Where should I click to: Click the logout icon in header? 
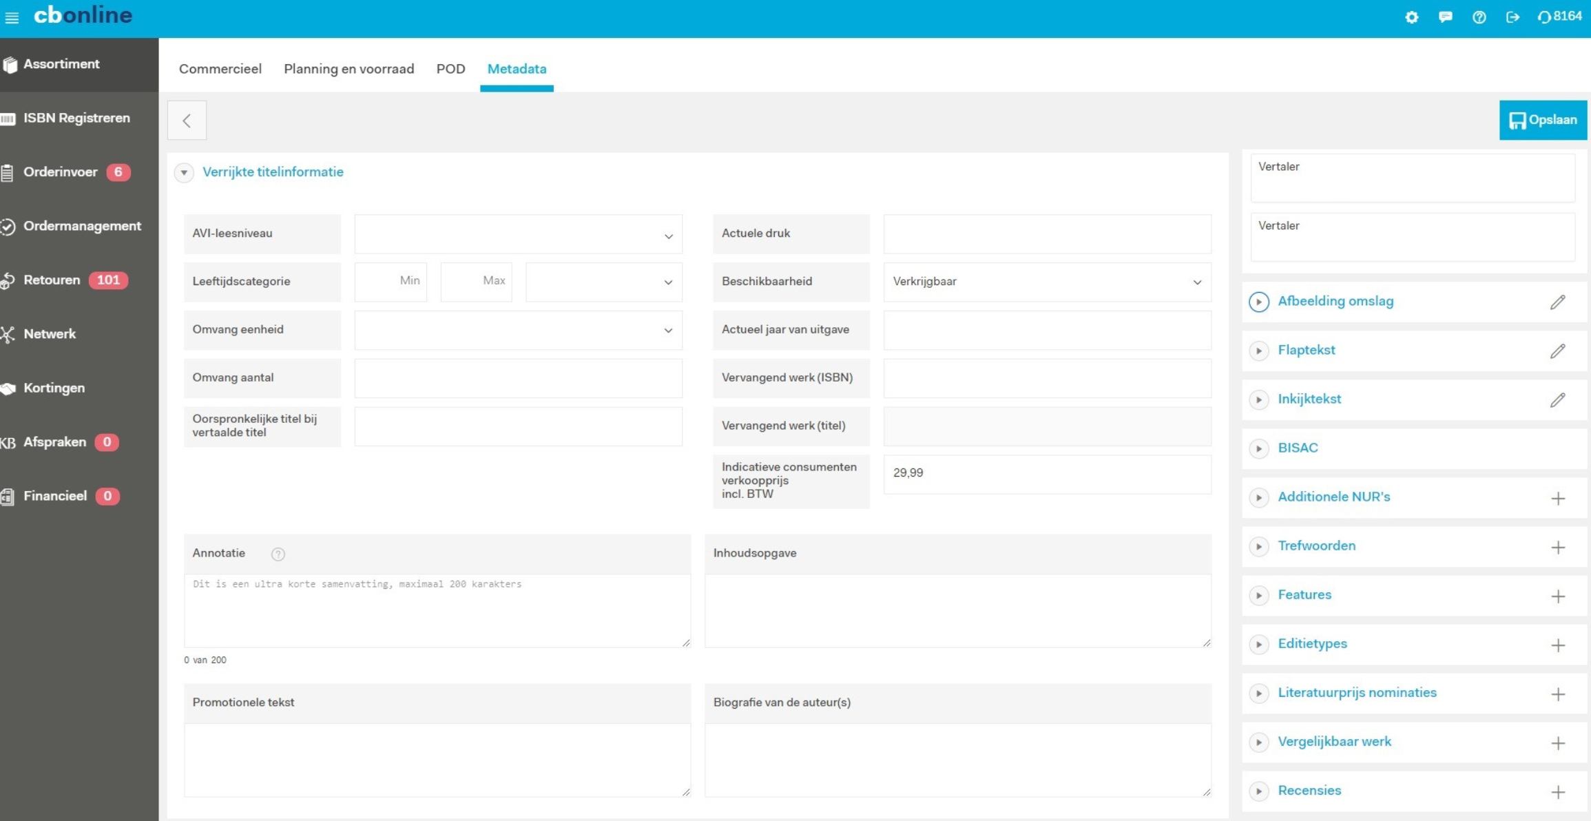(1512, 17)
